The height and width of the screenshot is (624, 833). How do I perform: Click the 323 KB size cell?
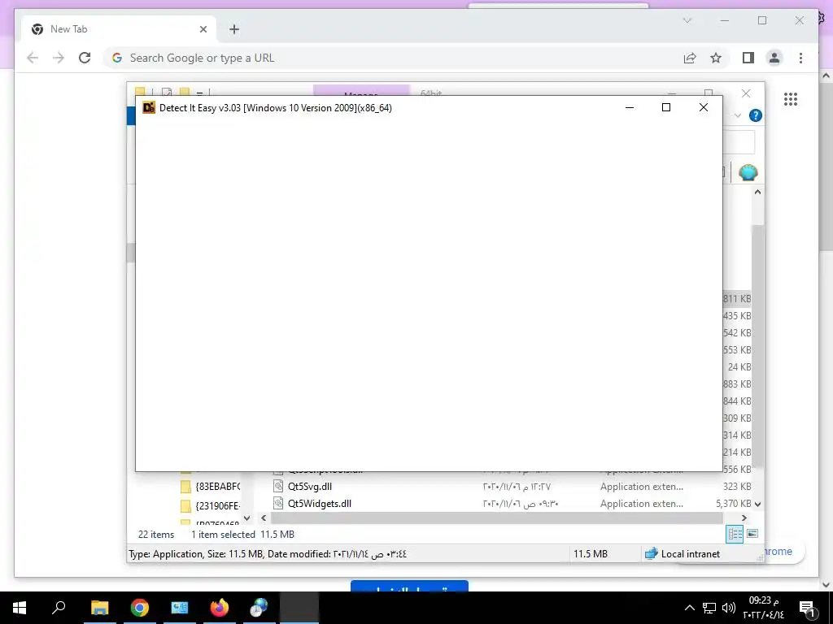[737, 487]
